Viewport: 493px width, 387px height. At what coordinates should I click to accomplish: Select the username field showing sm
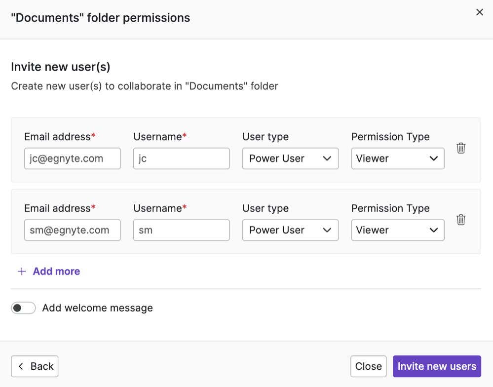click(181, 230)
